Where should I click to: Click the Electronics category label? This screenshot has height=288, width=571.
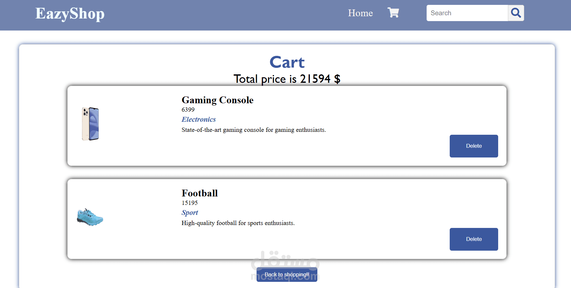(x=199, y=119)
